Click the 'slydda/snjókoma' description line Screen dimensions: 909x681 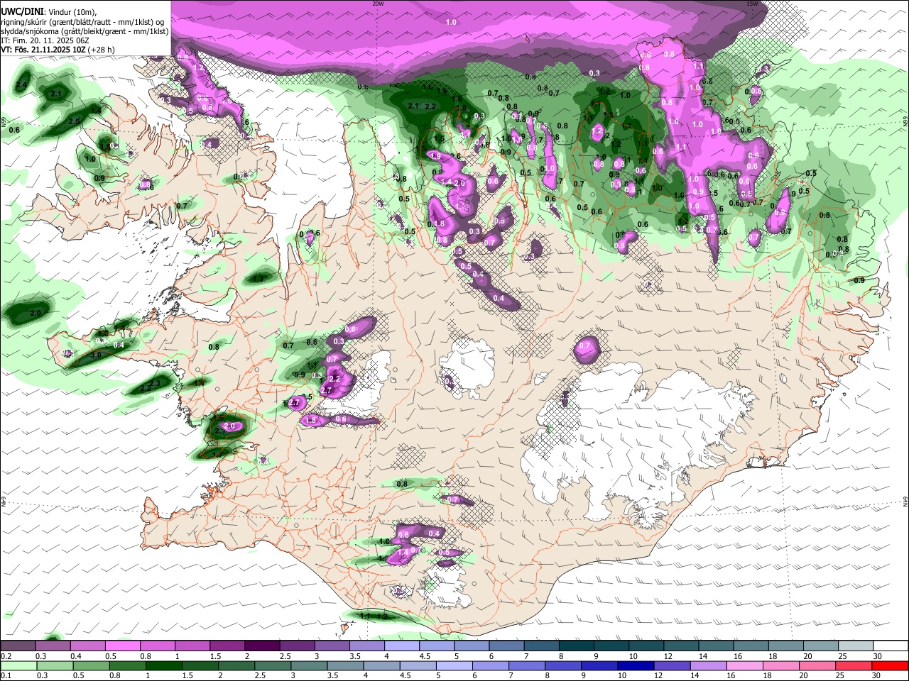tap(85, 31)
